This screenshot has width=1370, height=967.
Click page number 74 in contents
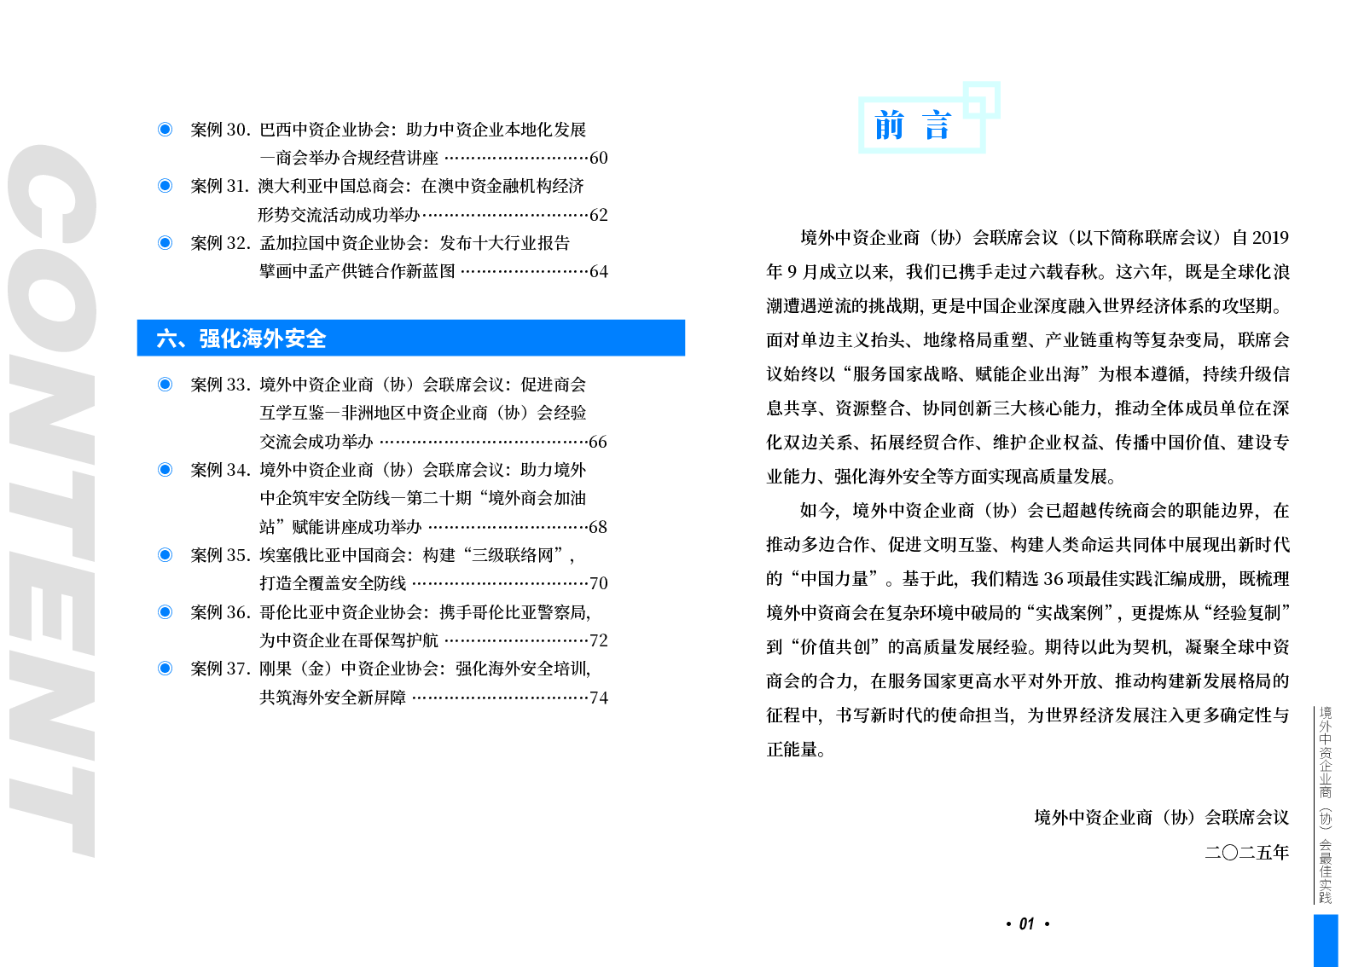click(599, 698)
